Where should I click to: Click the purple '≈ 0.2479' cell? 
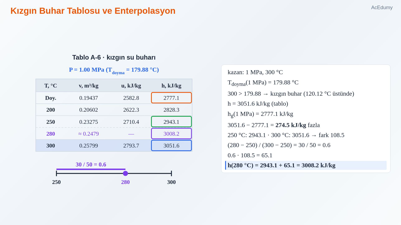[88, 134]
